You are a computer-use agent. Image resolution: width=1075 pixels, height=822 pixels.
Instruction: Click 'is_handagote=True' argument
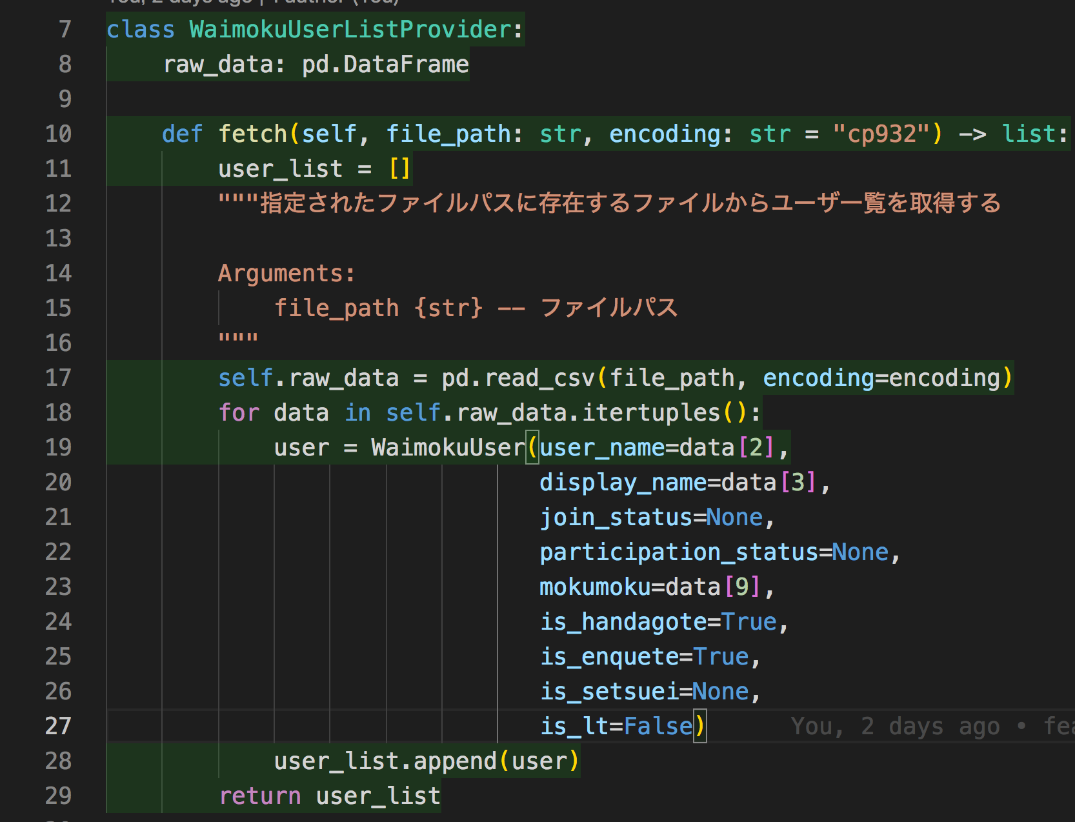(658, 622)
